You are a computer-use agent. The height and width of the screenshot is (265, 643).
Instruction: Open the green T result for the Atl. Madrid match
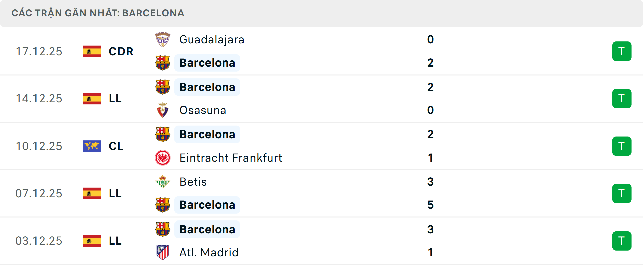[x=622, y=241]
